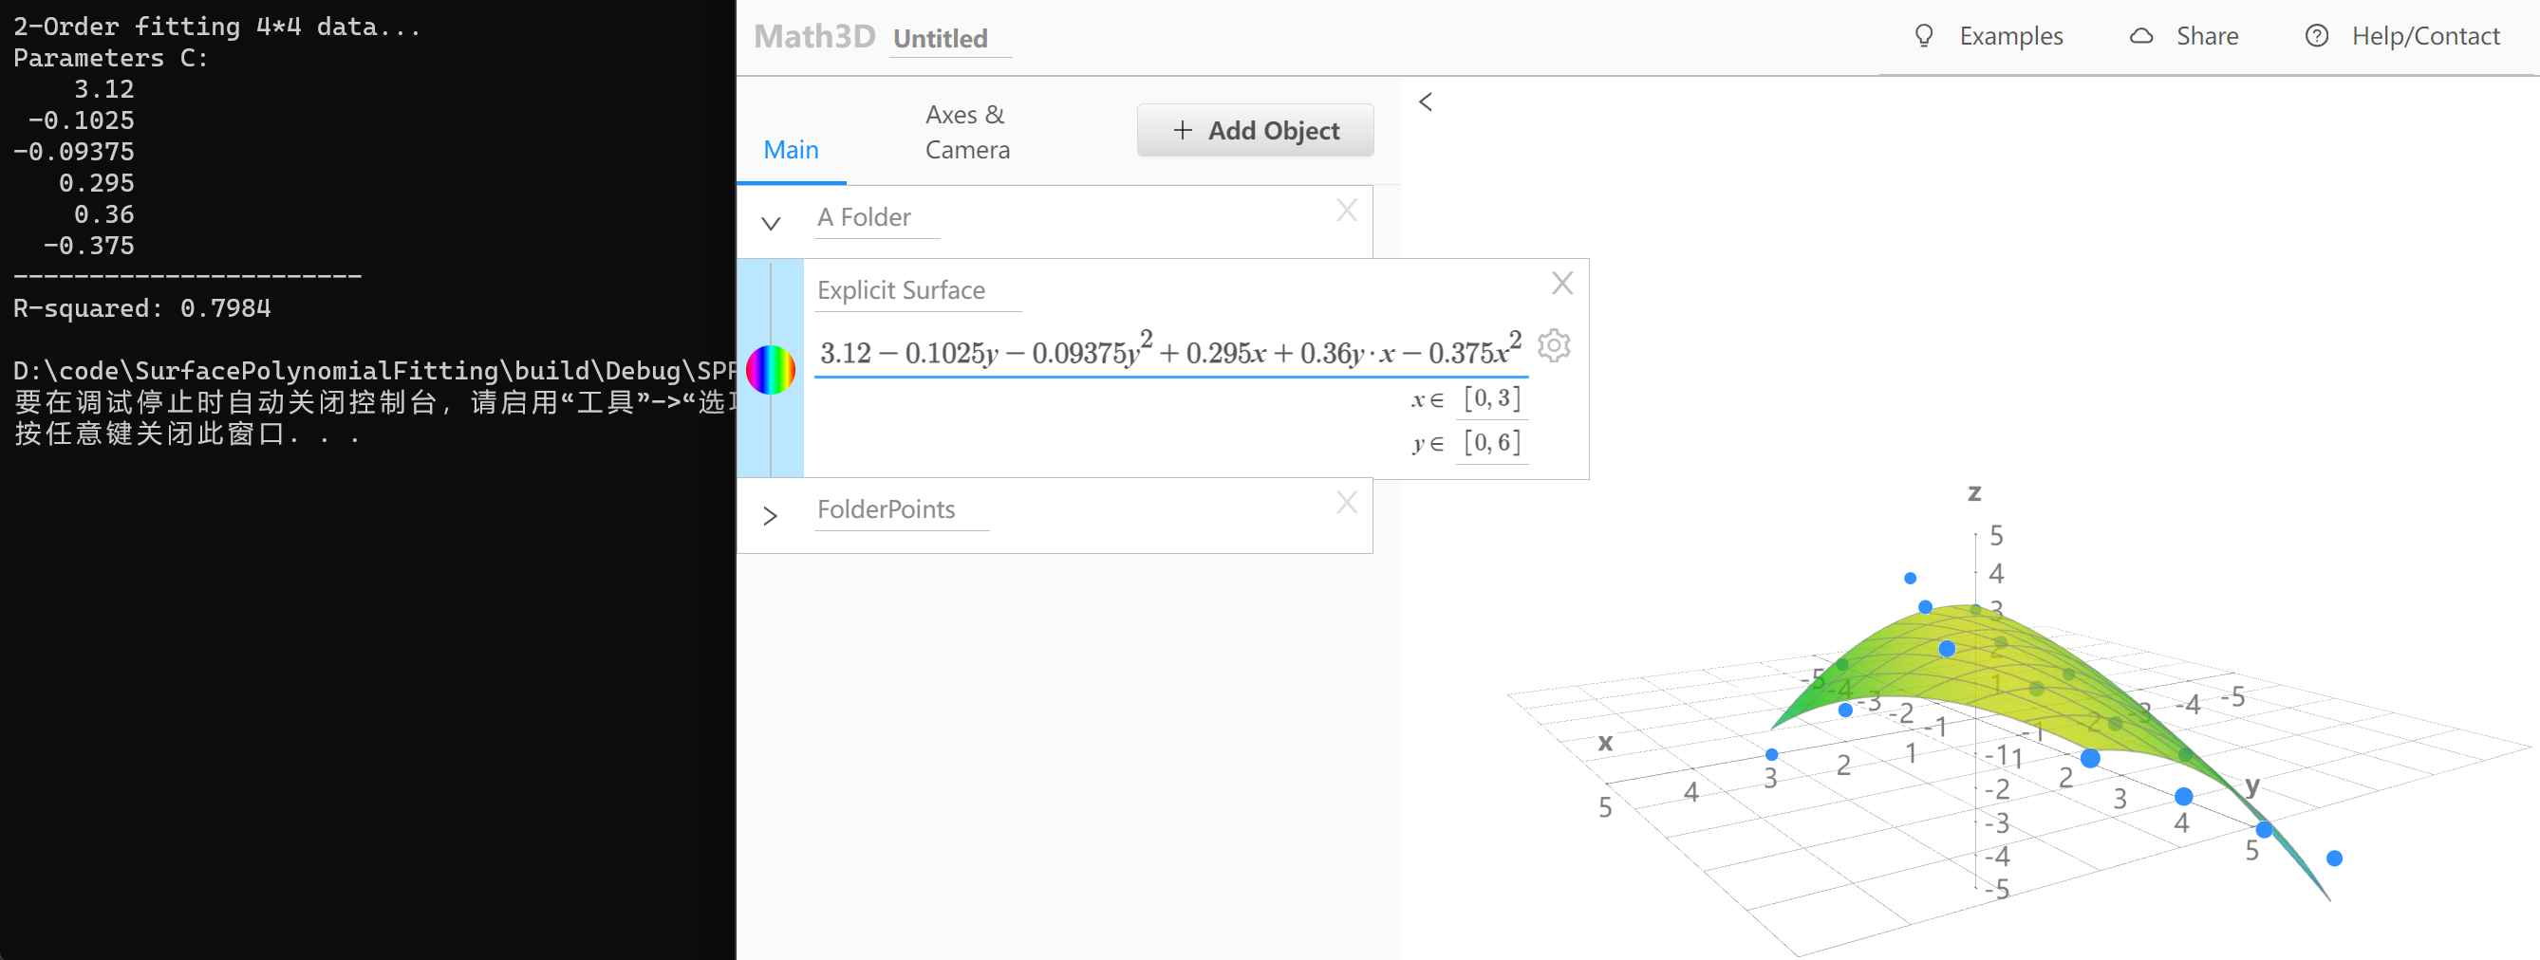Viewport: 2540px width, 960px height.
Task: Click console value 0.36
Action: 103,213
